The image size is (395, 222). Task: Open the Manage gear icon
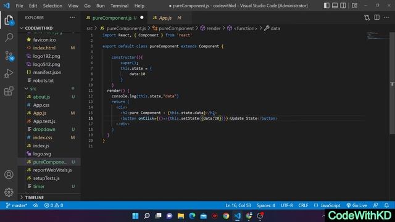[9, 192]
